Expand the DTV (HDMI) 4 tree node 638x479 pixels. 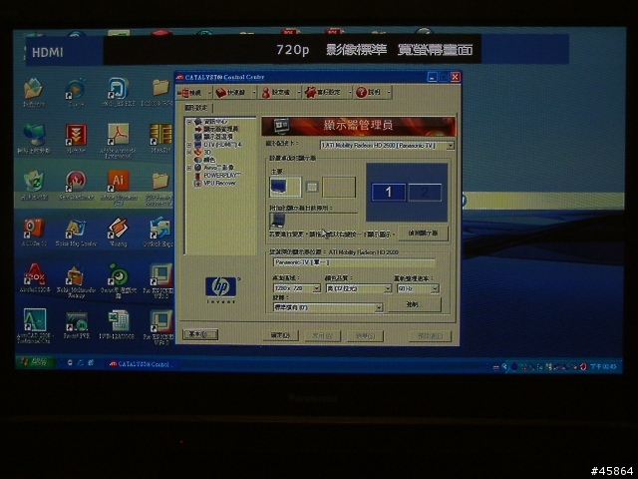188,145
